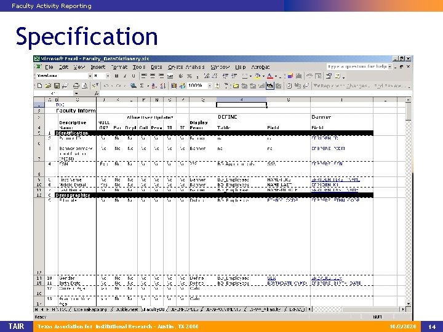Click the horizontal scrollbar right arrow
Image resolution: width=443 pixels, height=332 pixels.
(x=403, y=309)
